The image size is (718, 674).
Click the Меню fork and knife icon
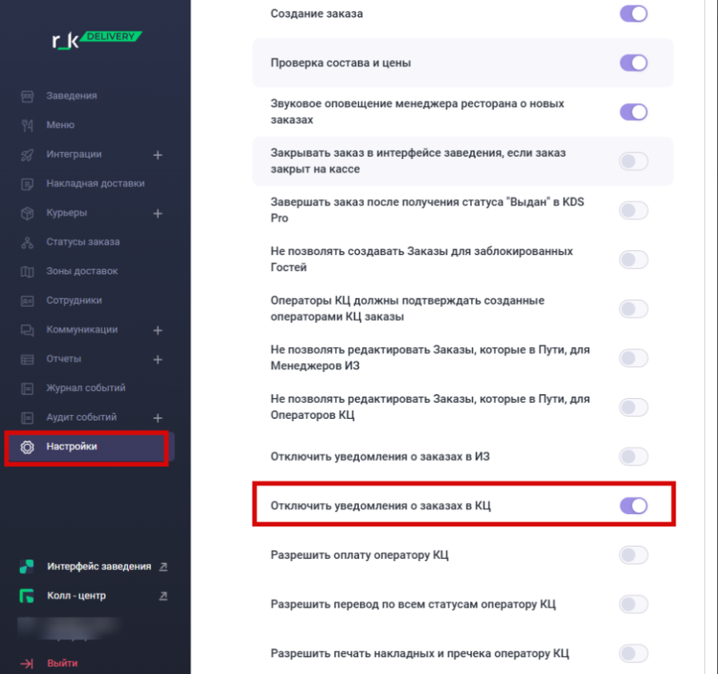pos(27,126)
